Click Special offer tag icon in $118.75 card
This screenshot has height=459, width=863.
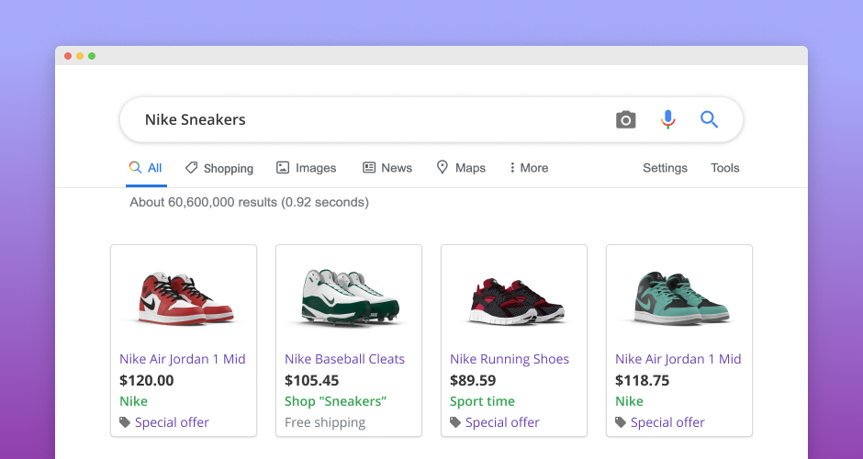[621, 422]
